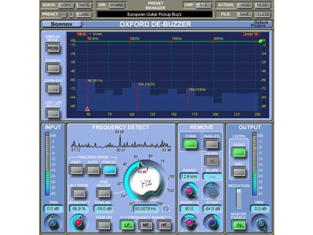313x235 pixels.
Task: Click the Atten knob
Action: point(212,222)
